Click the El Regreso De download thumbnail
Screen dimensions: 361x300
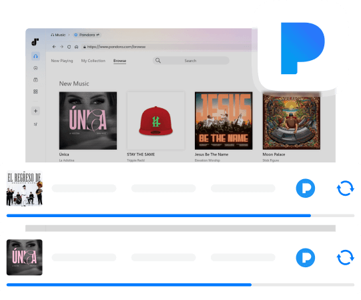point(25,188)
